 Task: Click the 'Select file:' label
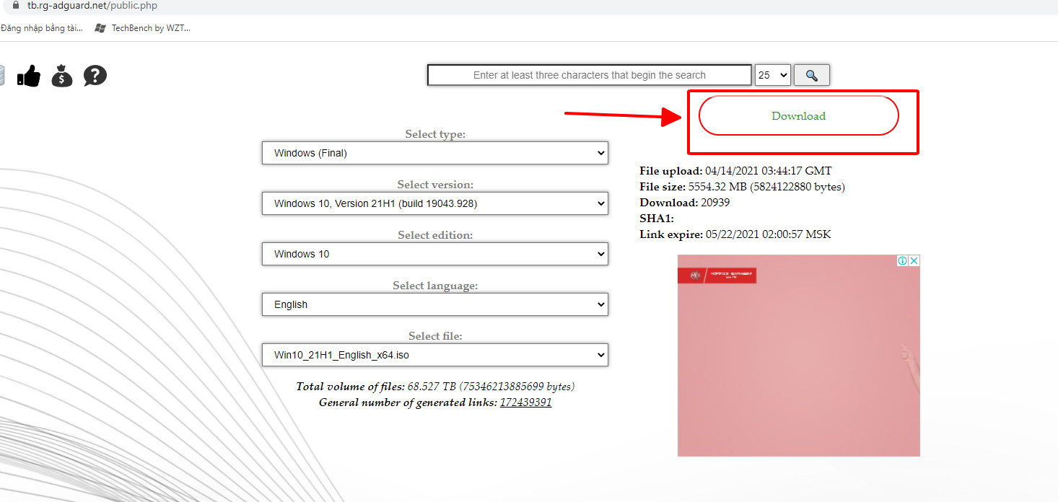[x=435, y=336]
